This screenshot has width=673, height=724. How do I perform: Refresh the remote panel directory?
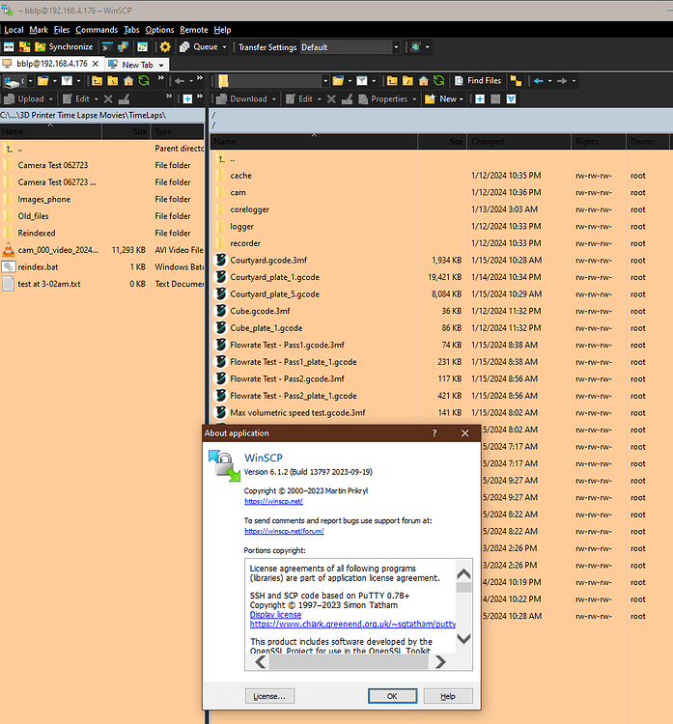pyautogui.click(x=438, y=81)
